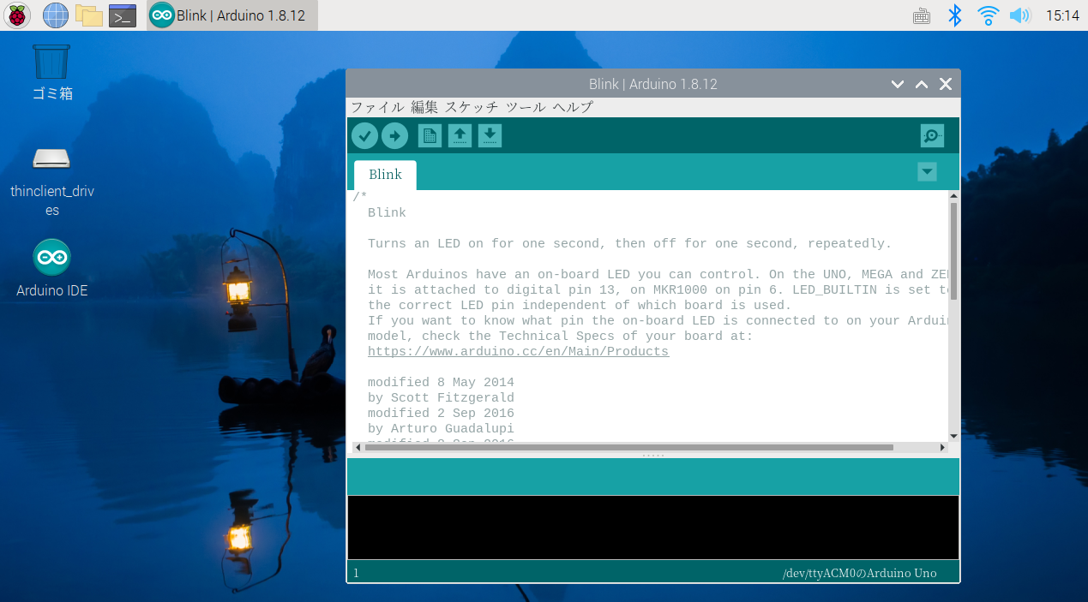
Task: Select the ゴミ箱 trash desktop icon
Action: (x=52, y=73)
